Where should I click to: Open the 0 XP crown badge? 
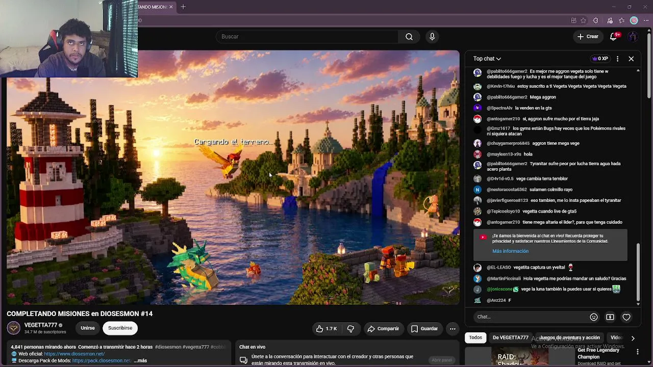[600, 59]
